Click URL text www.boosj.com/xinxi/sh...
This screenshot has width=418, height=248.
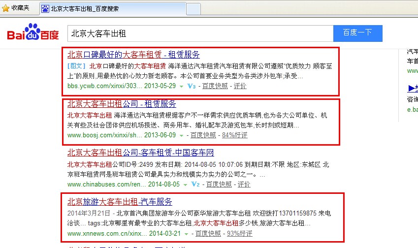(x=104, y=135)
